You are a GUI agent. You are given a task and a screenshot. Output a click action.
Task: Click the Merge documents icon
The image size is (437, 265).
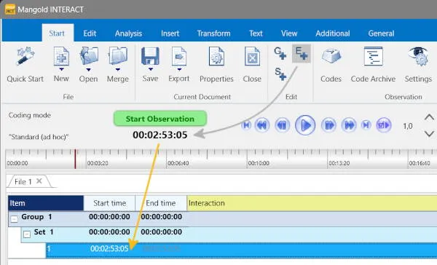click(x=117, y=57)
